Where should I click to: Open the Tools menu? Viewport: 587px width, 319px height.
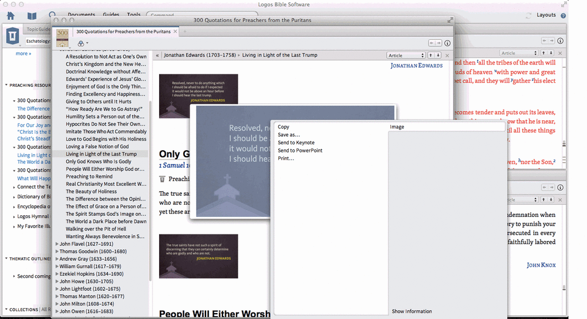click(134, 15)
